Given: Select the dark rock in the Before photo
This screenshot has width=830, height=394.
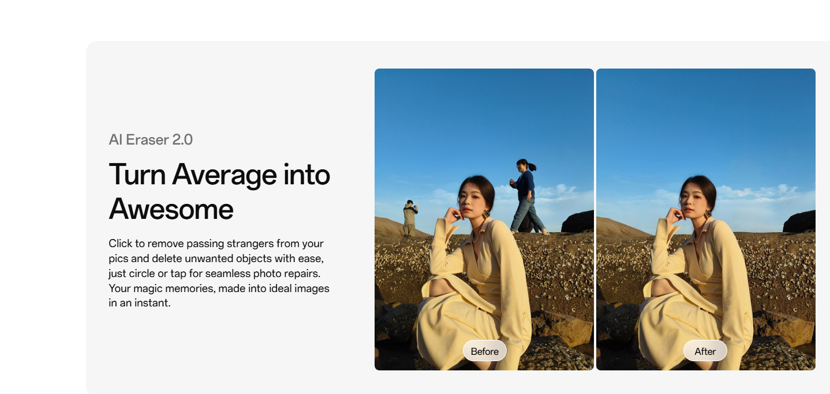Looking at the screenshot, I should (x=578, y=222).
